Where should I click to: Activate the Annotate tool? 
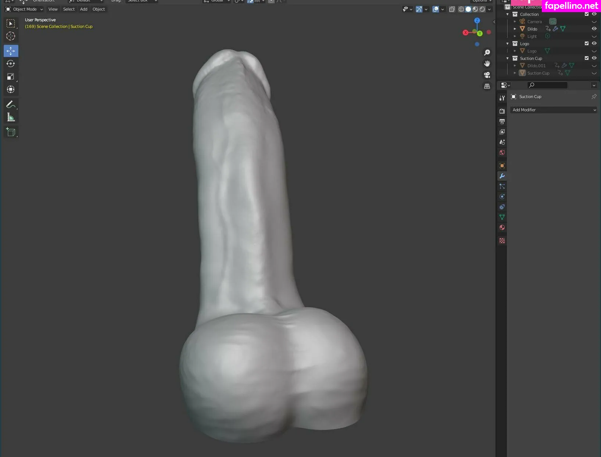(11, 105)
